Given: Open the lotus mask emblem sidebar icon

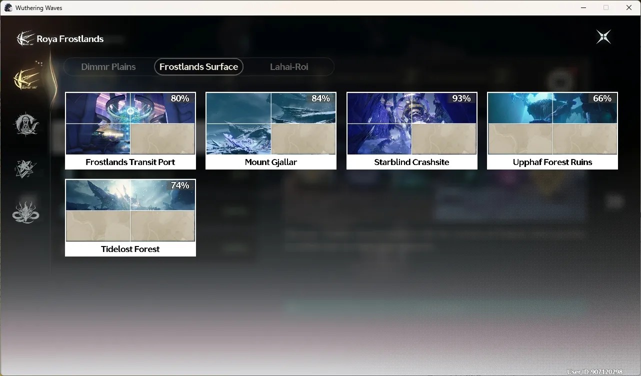Looking at the screenshot, I should (x=25, y=212).
